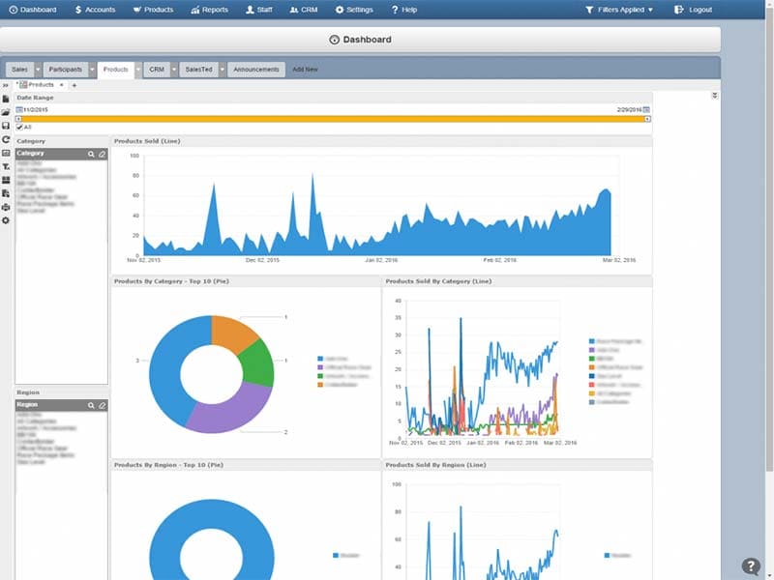This screenshot has width=774, height=580.
Task: Open the start date calendar icon
Action: pos(19,110)
